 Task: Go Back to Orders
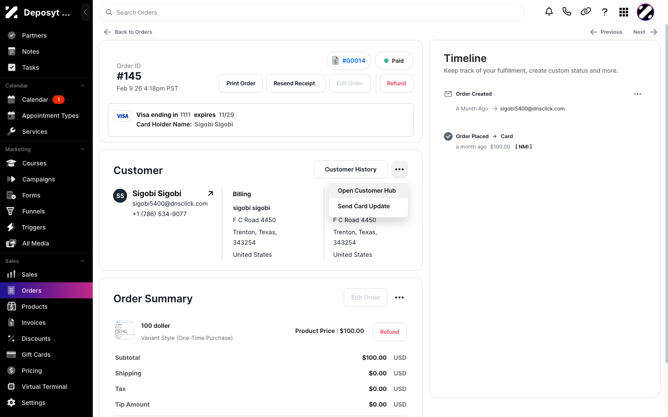[128, 32]
